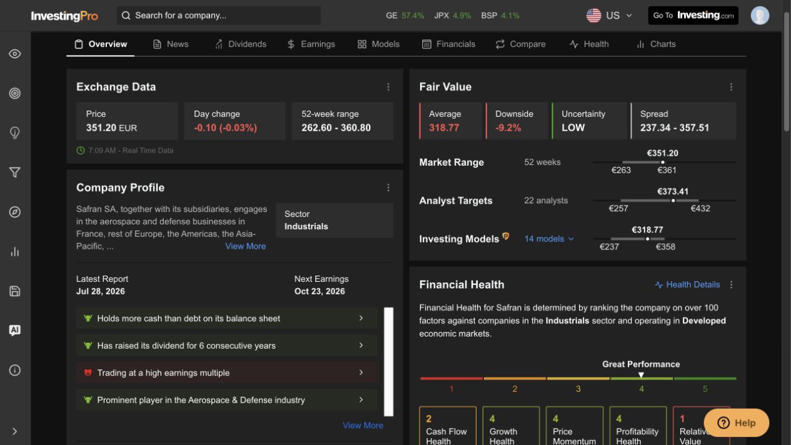
Task: Click the Spread 237.34 - 357.51 box
Action: click(683, 121)
